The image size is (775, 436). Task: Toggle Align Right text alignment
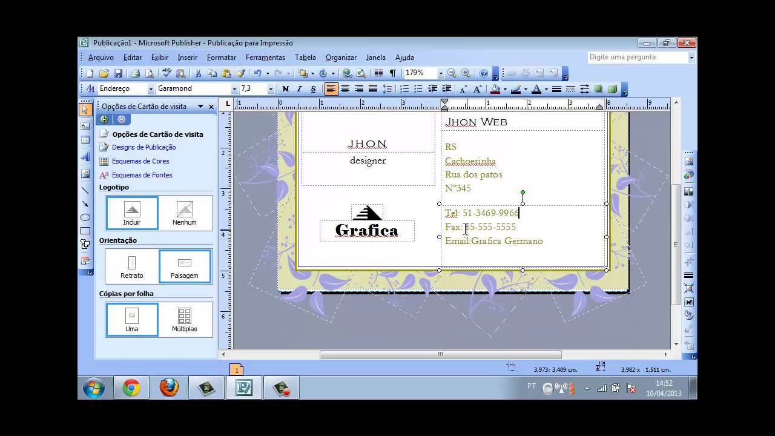point(359,89)
